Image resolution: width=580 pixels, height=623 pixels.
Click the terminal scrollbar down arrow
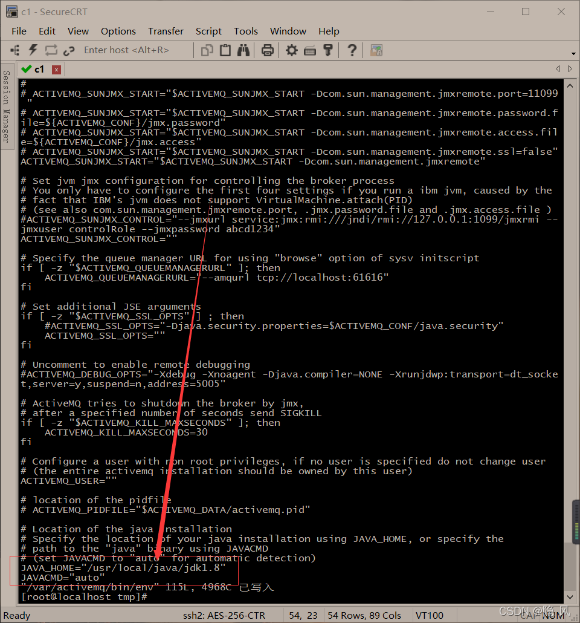pyautogui.click(x=570, y=597)
